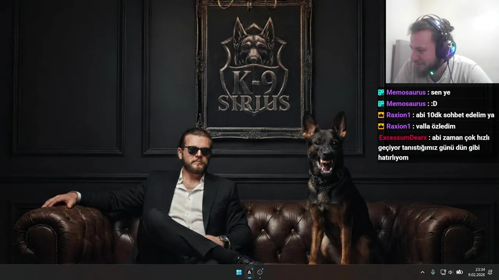This screenshot has width=499, height=280.
Task: Expand the hidden system tray icons
Action: [x=423, y=272]
